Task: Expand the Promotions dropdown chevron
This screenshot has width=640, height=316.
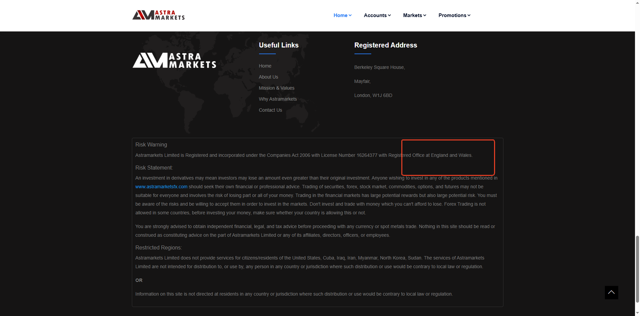Action: 469,15
